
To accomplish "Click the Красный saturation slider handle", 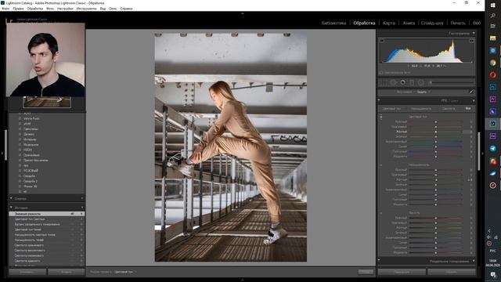I will tap(435, 170).
